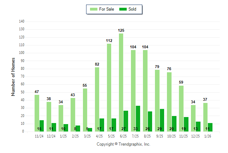Click the 4/25 For Sale bar showing 82
Image resolution: width=228 pixels, height=153 pixels.
coord(97,99)
